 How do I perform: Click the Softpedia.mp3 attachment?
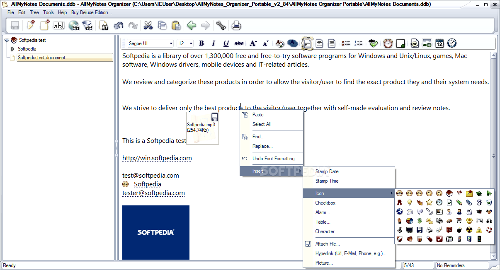pos(202,128)
